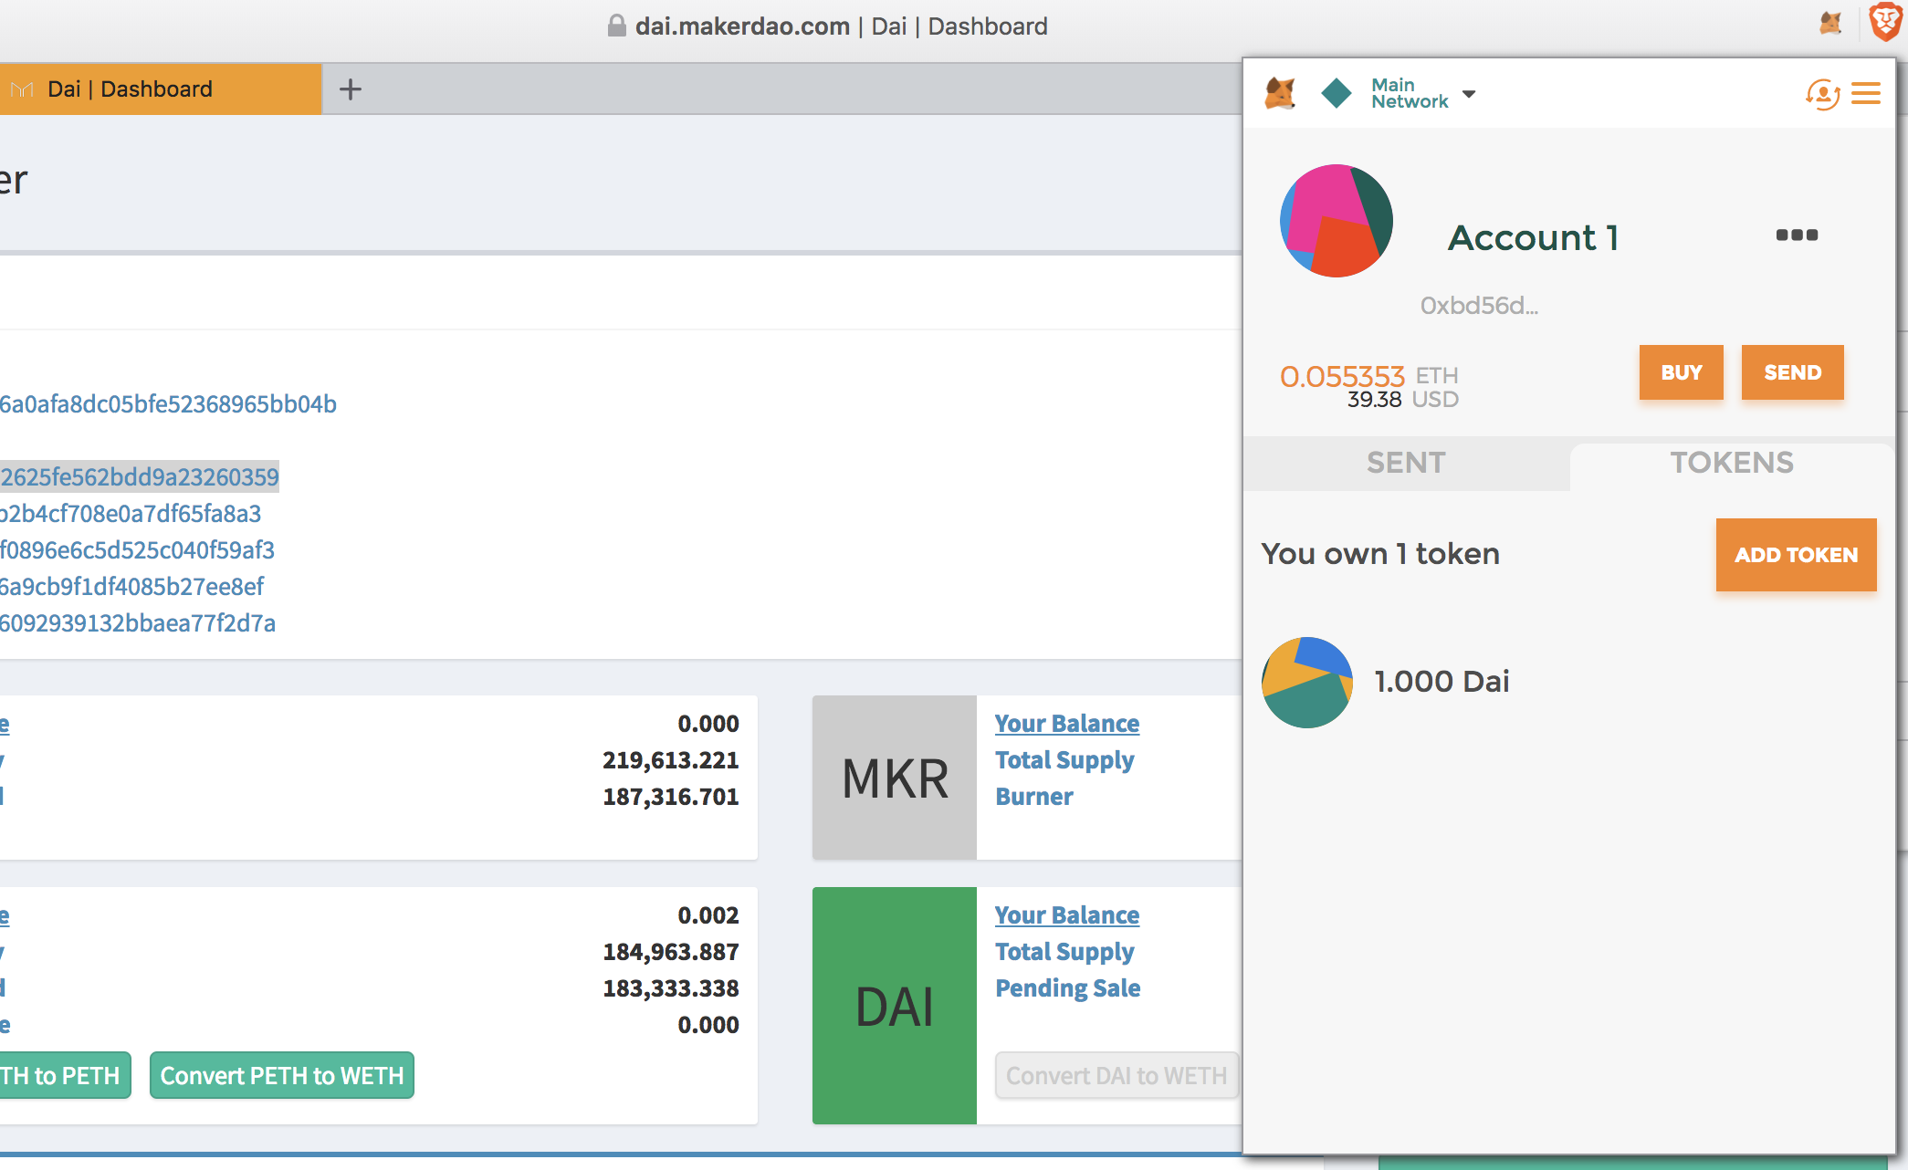Click the MKR token tile
Image resolution: width=1908 pixels, height=1170 pixels.
click(895, 778)
